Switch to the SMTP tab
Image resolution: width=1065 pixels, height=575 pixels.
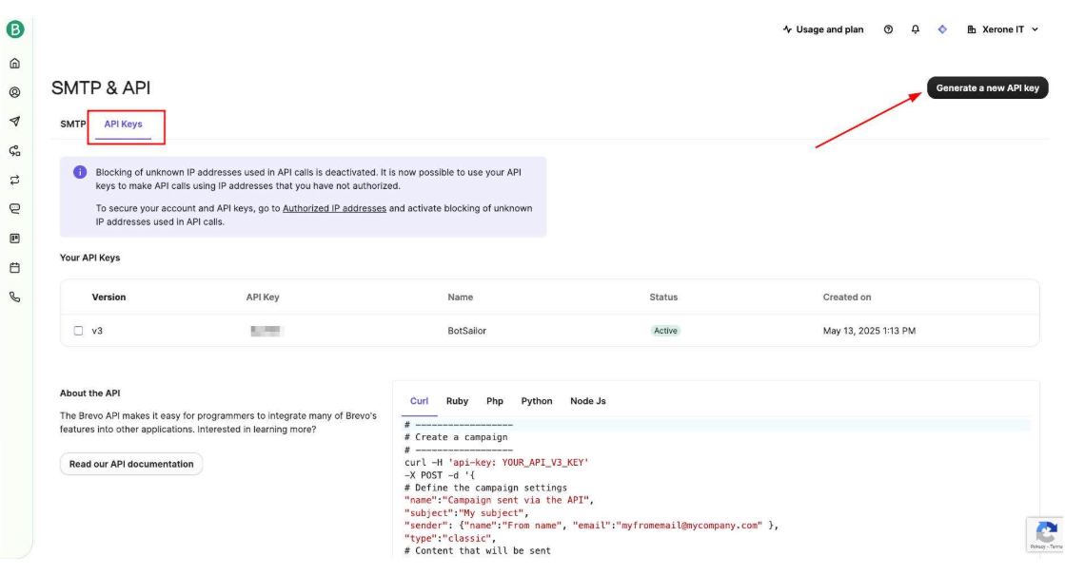click(72, 125)
